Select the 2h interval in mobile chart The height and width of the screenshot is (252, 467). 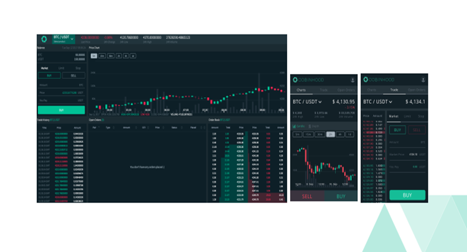pyautogui.click(x=331, y=135)
